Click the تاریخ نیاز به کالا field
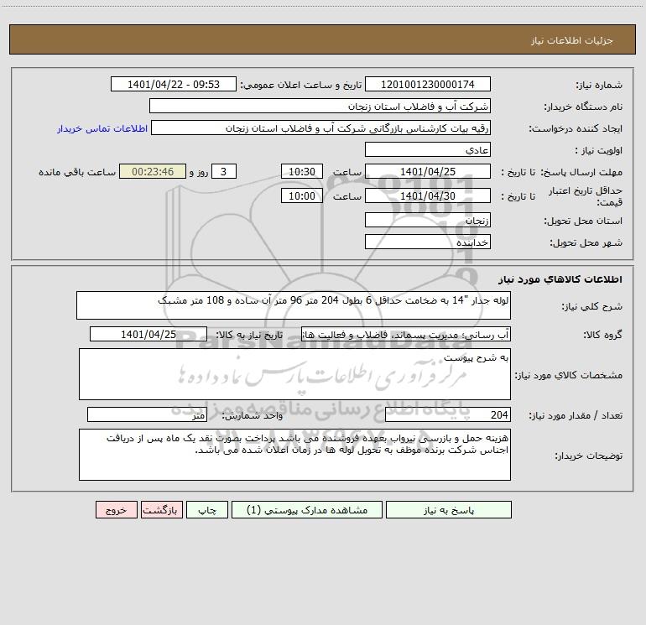 point(148,334)
